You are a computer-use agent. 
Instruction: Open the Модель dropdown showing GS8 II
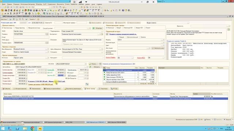(x=163, y=40)
